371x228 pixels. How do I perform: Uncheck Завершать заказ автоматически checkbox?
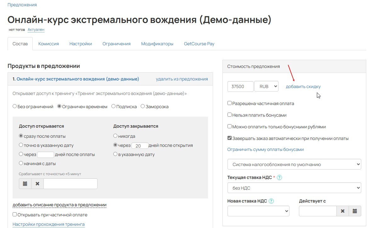(x=230, y=138)
